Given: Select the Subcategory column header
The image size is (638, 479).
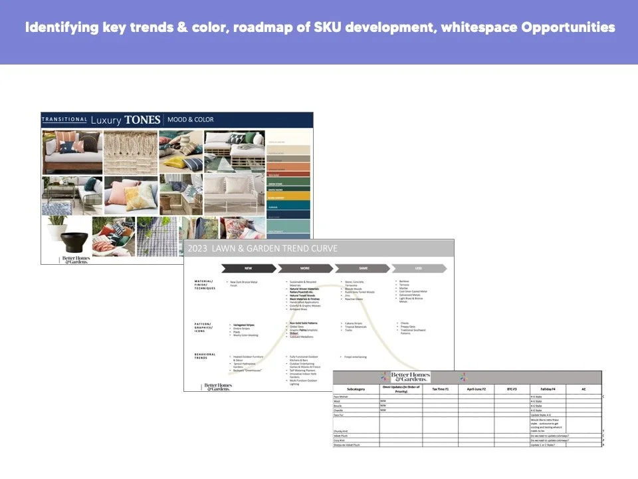Looking at the screenshot, I should coord(356,389).
